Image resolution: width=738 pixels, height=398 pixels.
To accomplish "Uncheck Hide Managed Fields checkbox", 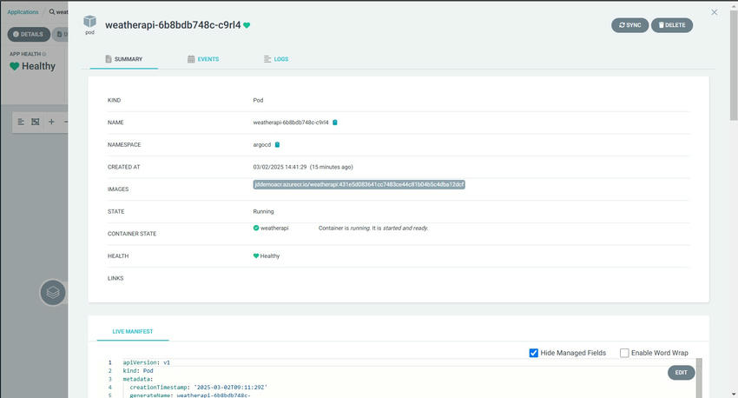I will pyautogui.click(x=533, y=353).
